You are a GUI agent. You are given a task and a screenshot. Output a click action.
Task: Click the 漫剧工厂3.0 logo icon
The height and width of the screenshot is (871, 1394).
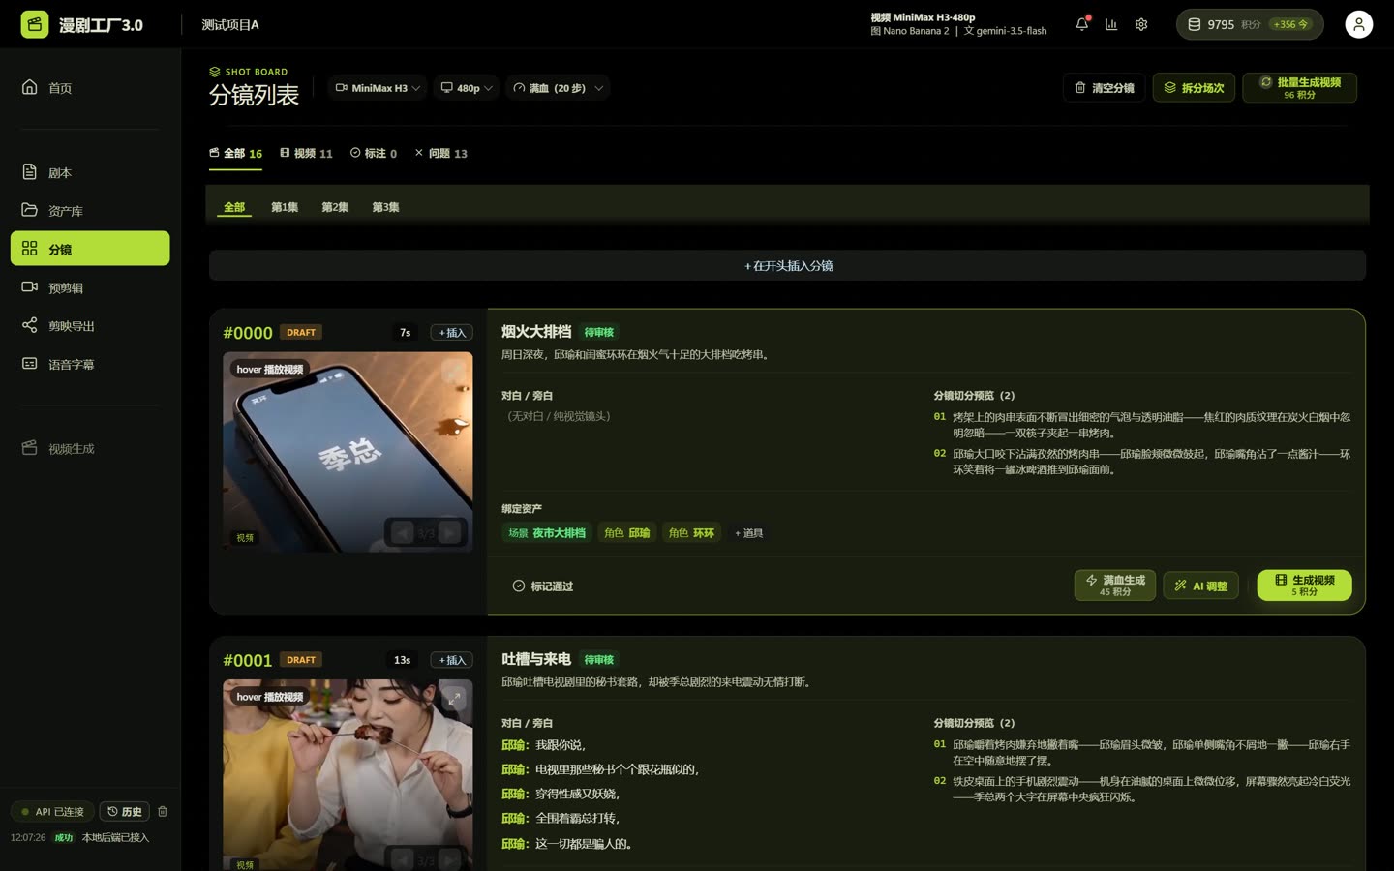click(x=35, y=24)
